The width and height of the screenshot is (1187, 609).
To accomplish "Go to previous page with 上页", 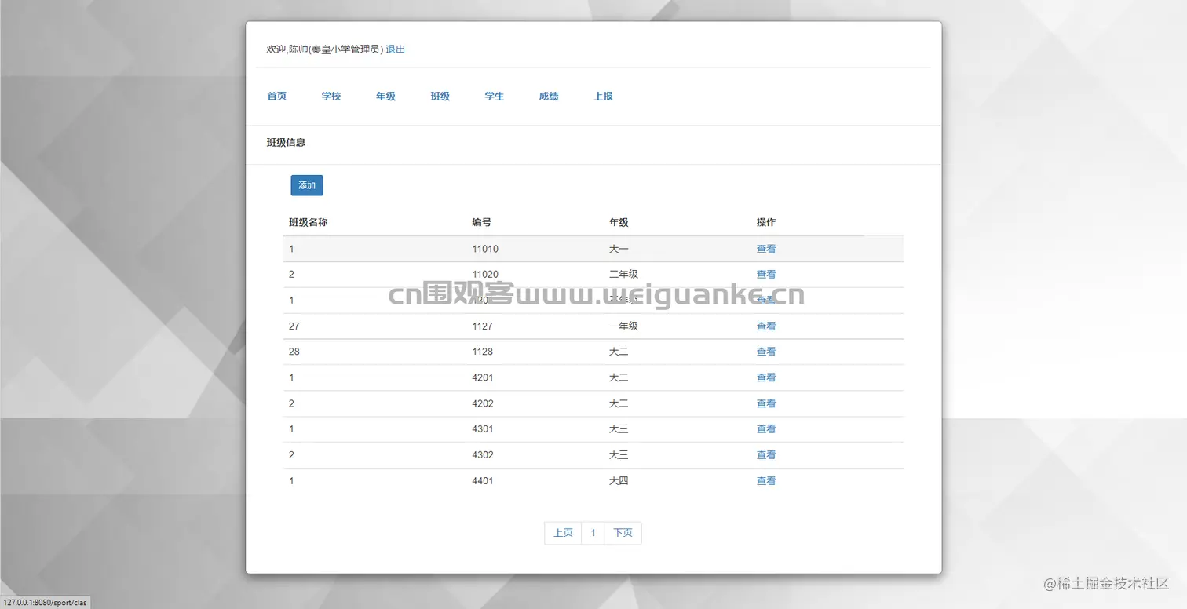I will (x=563, y=533).
